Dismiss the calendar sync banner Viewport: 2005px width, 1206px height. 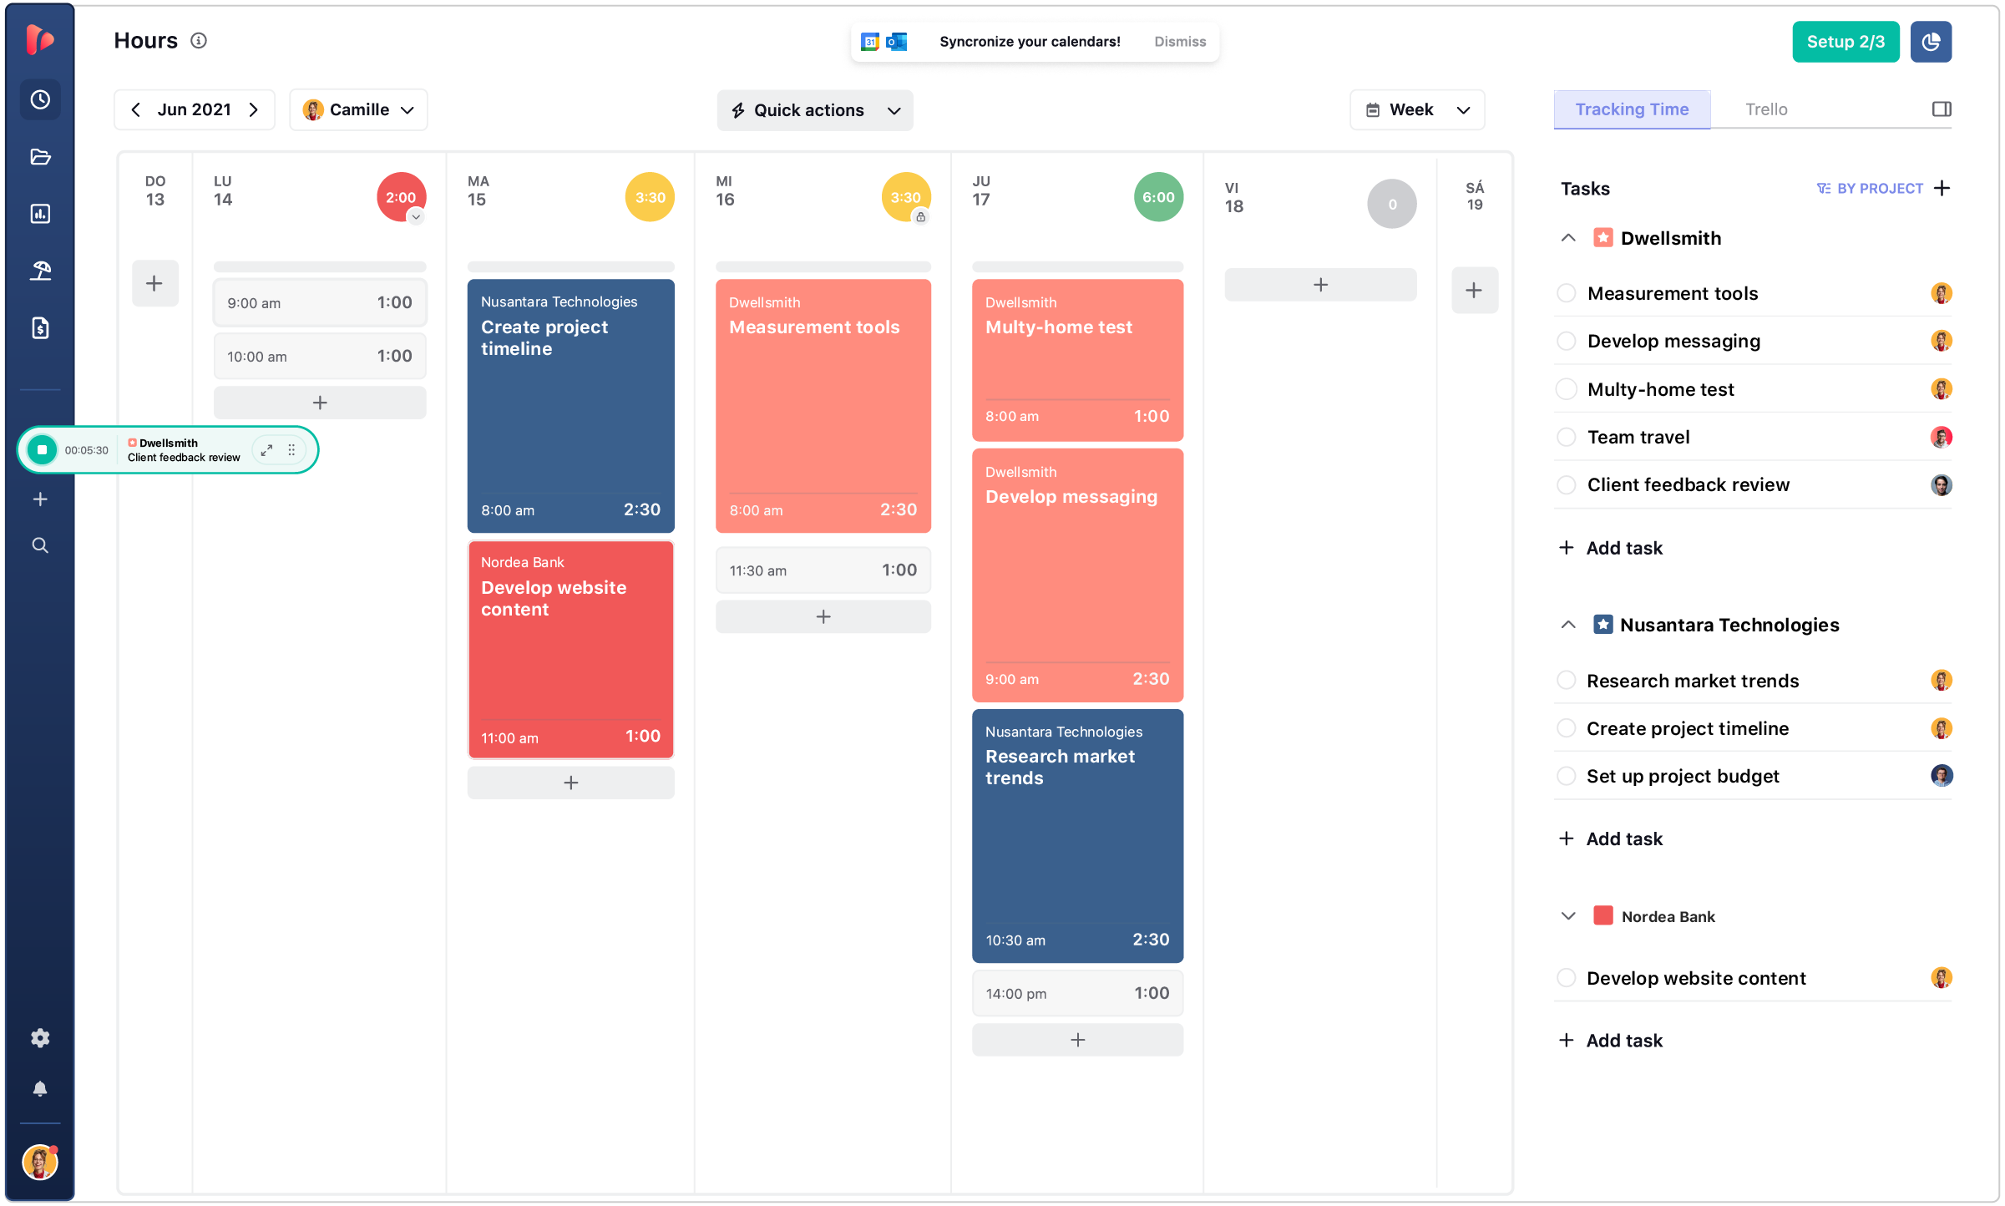[1180, 42]
